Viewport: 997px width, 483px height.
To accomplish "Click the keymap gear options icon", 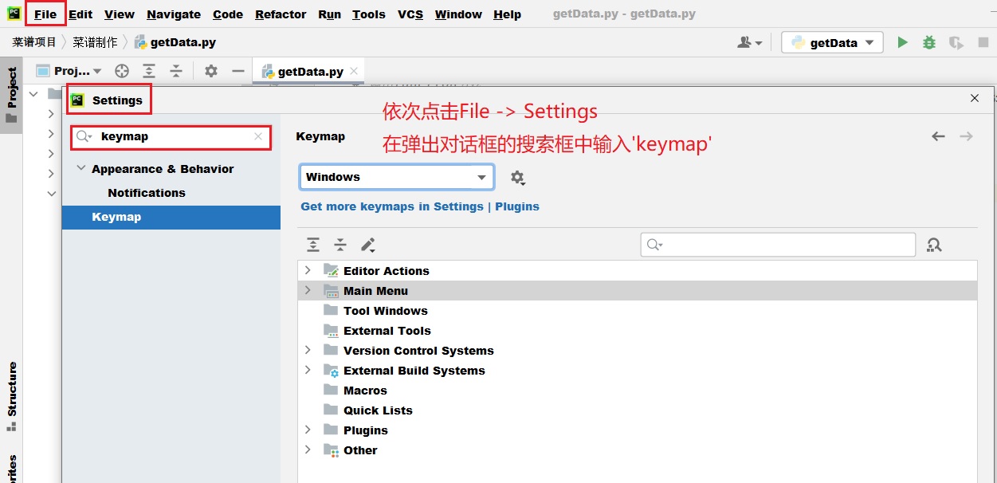I will [x=517, y=178].
